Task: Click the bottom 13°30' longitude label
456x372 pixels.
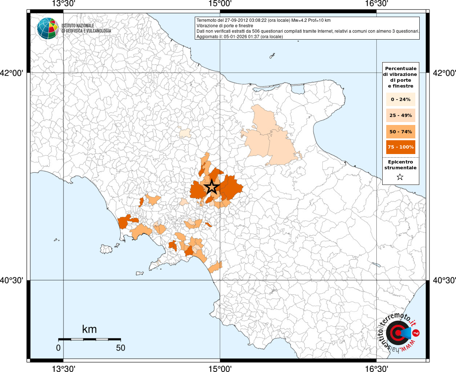Action: (64, 368)
